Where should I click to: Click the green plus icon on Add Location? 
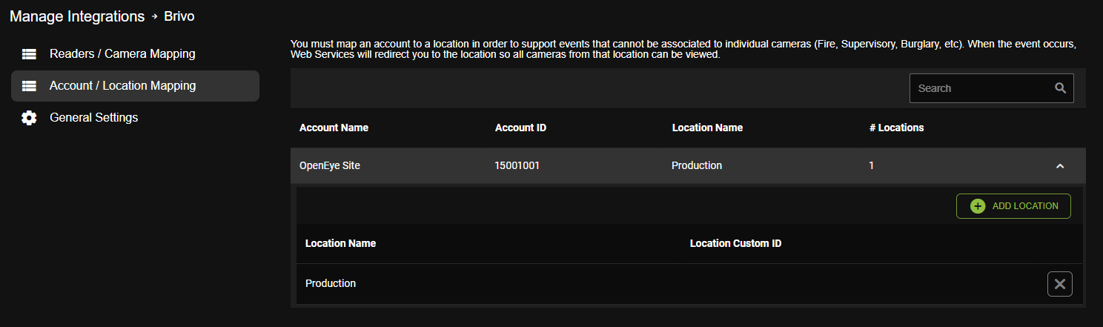coord(978,206)
